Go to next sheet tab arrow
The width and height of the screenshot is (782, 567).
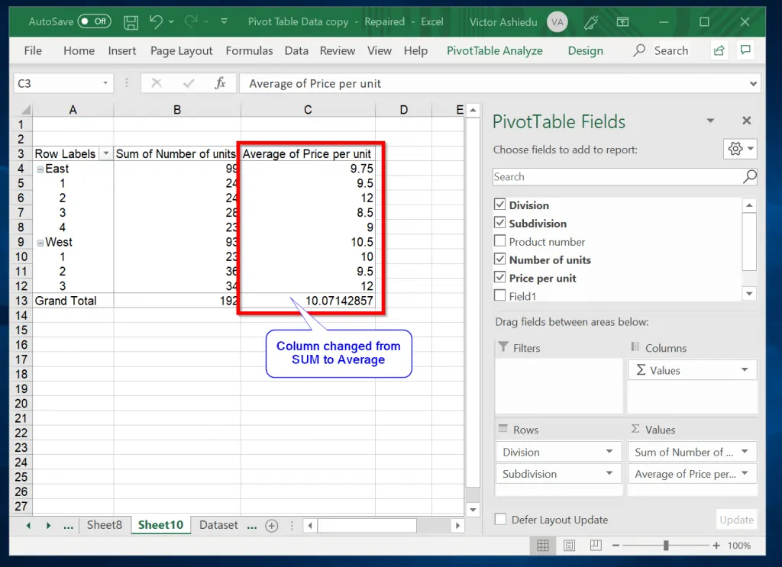tap(48, 526)
